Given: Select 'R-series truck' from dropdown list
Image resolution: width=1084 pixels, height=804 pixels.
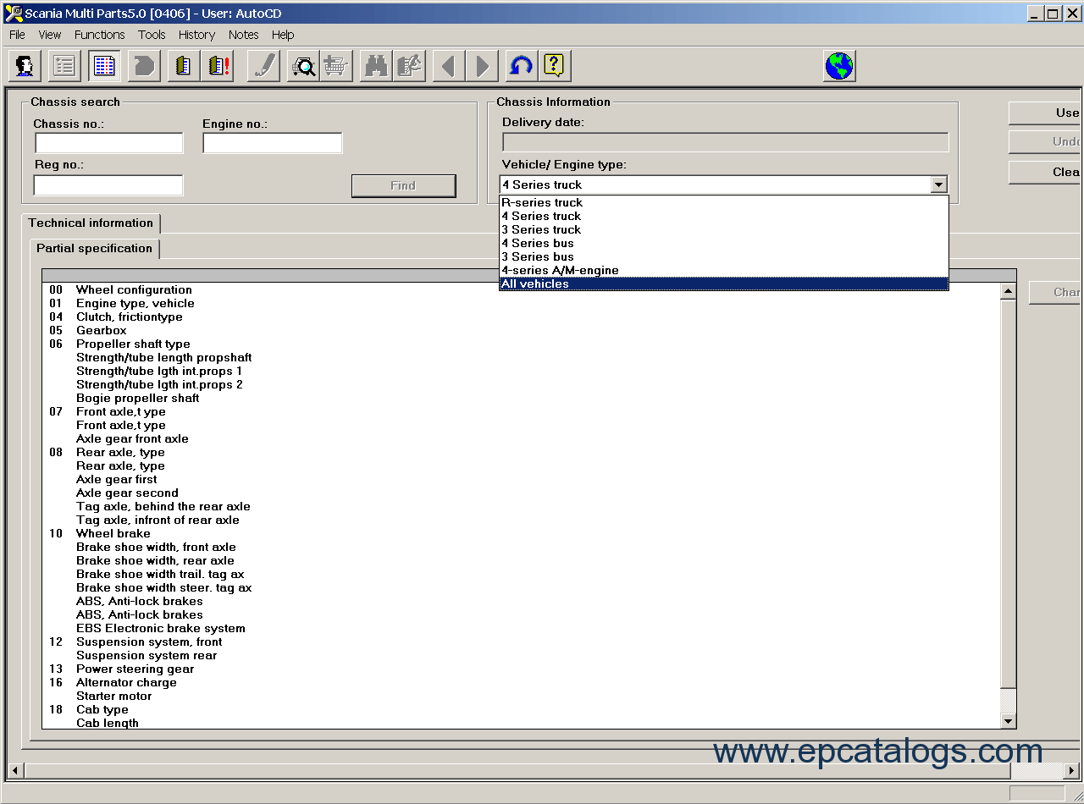Looking at the screenshot, I should coord(542,202).
